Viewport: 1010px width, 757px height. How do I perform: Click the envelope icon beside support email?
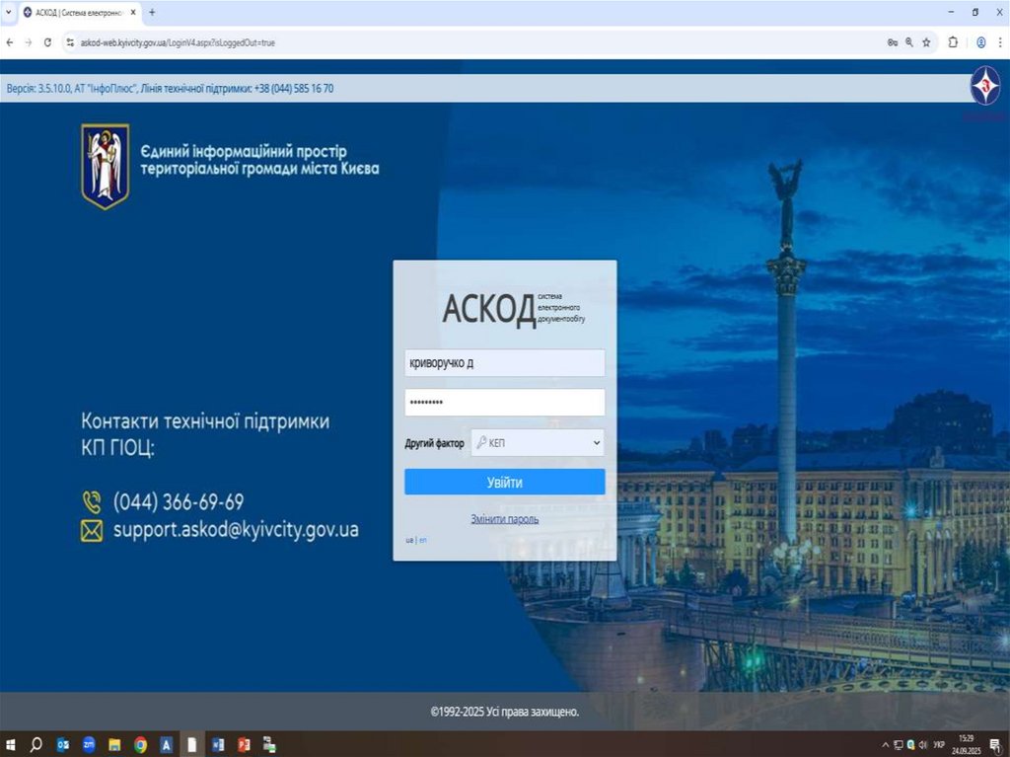coord(92,531)
